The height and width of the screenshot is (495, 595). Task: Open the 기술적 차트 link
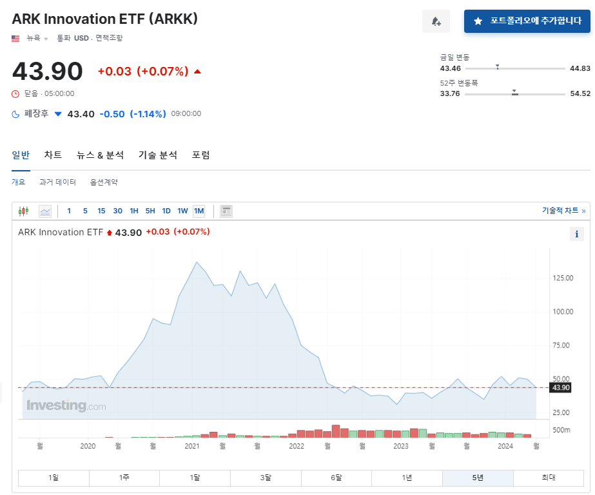click(563, 211)
